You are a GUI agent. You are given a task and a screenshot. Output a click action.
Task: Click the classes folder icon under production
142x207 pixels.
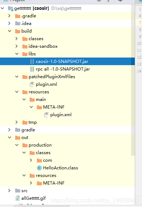coord(32,153)
